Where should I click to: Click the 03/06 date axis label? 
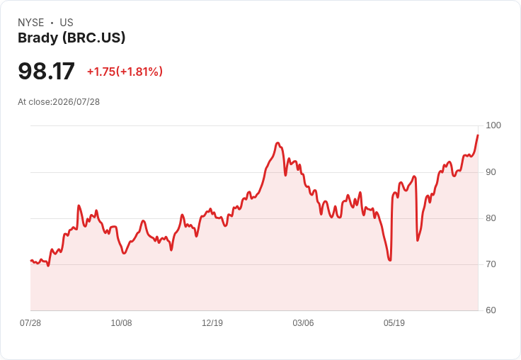[303, 322]
